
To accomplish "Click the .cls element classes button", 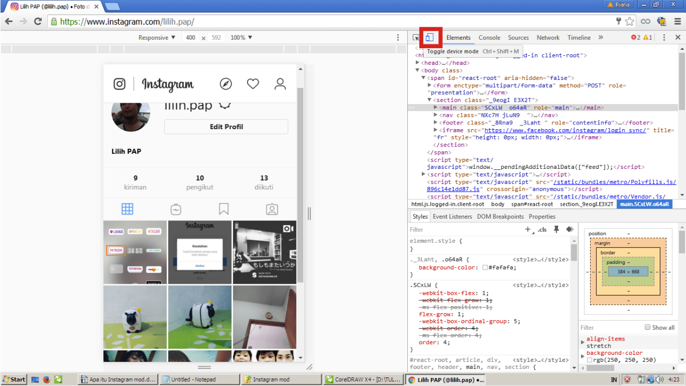I will 542,229.
